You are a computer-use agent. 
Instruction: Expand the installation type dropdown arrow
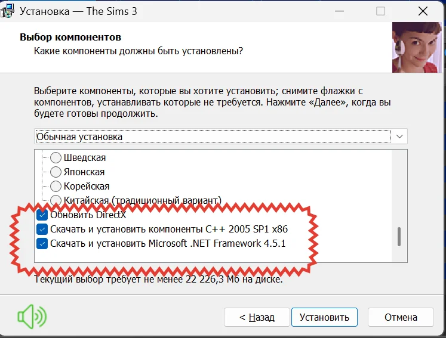tap(399, 137)
